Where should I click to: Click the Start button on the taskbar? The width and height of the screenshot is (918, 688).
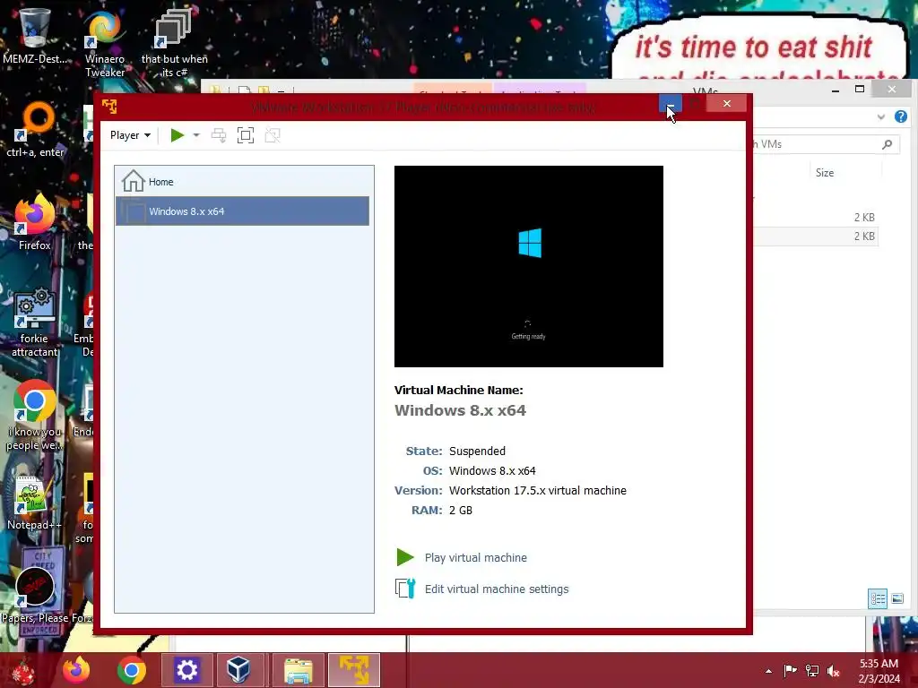23,670
